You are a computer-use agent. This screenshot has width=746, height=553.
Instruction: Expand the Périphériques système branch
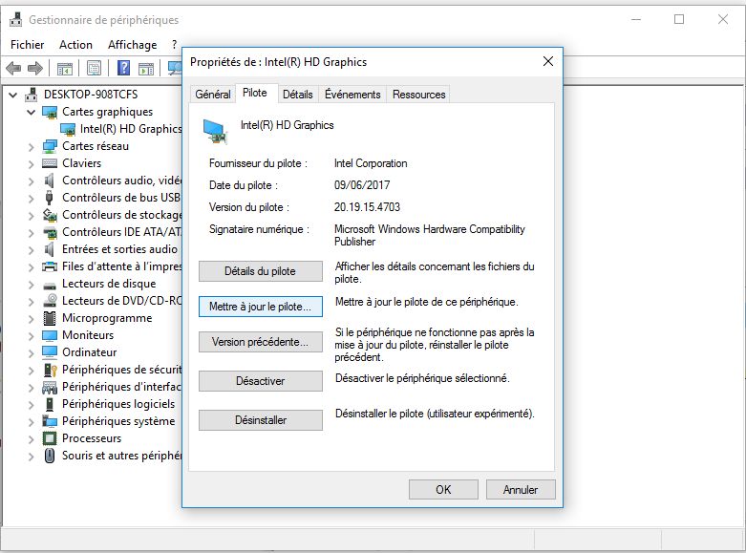32,422
